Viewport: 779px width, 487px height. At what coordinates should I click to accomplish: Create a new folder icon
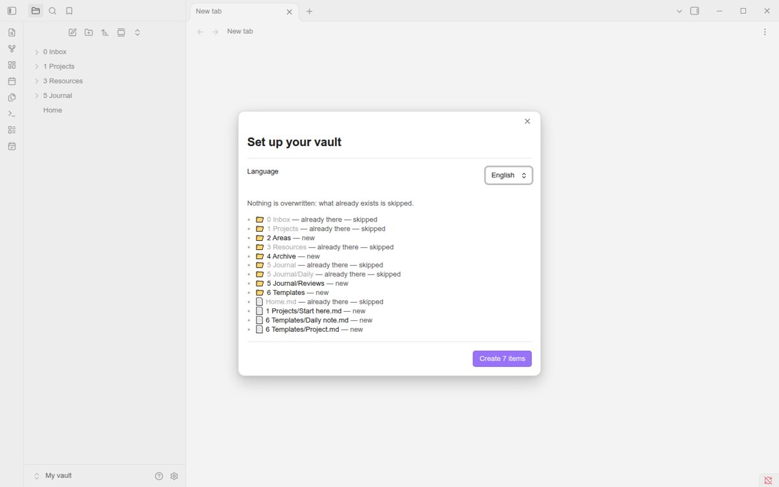(89, 32)
